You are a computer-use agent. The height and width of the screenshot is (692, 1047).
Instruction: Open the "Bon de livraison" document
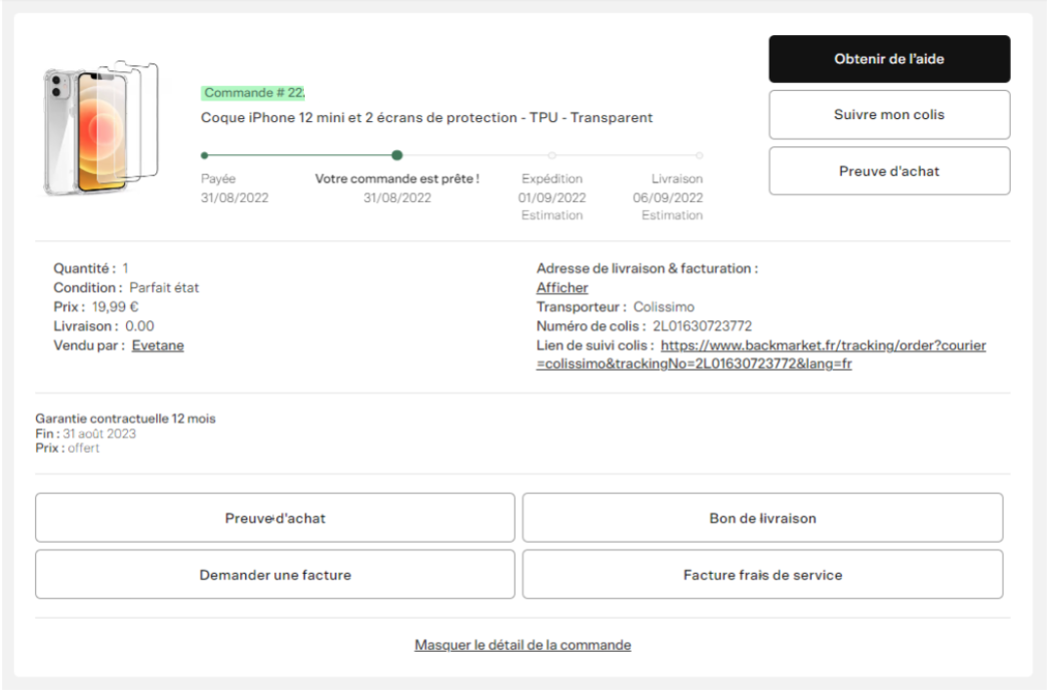[x=763, y=517]
